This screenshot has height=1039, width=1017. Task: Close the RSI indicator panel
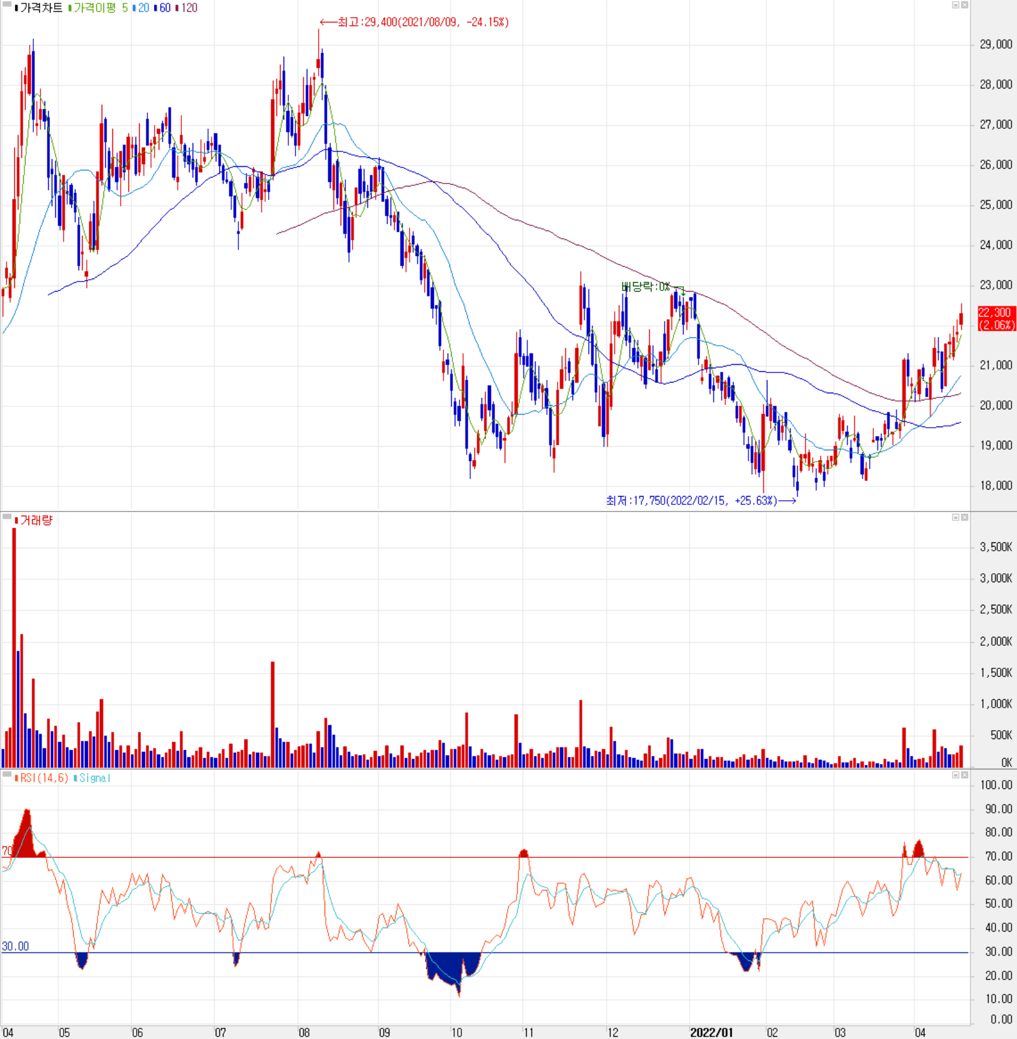(x=965, y=775)
